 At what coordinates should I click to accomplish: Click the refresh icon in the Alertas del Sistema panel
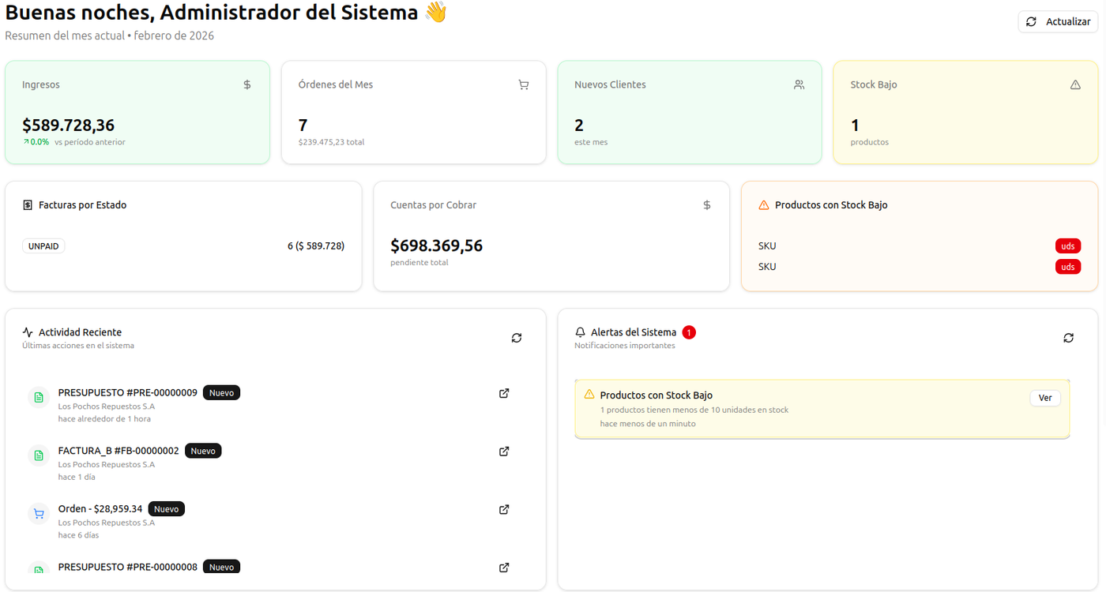(x=1069, y=338)
